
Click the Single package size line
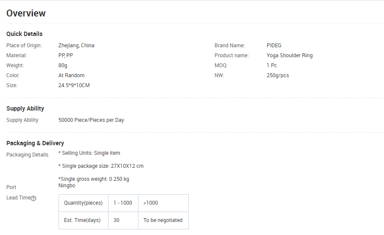[101, 166]
